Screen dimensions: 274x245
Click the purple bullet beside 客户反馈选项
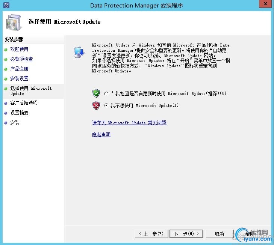(6, 103)
